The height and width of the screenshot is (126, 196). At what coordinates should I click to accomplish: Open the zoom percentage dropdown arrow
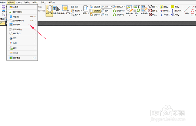[x=111, y=7]
